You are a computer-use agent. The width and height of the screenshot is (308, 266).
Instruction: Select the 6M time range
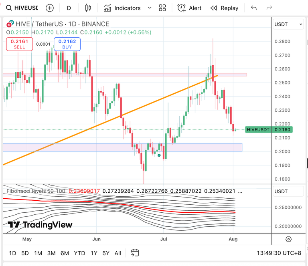coord(65,253)
